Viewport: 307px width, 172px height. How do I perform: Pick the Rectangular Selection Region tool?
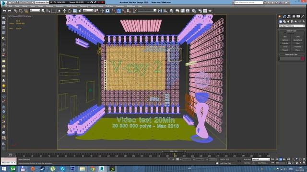[x=53, y=11]
